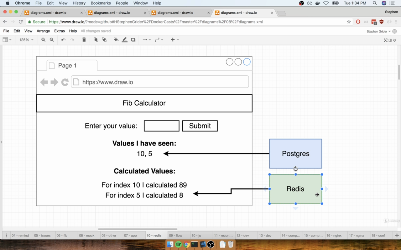Open Chrome's three-dot menu
This screenshot has width=401, height=250.
click(396, 22)
